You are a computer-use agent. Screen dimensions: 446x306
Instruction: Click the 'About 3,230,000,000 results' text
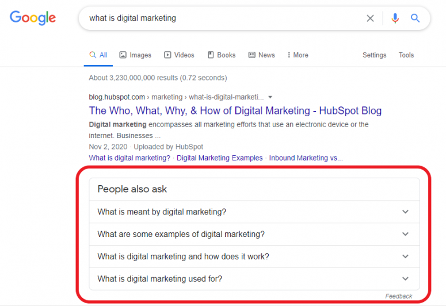[x=158, y=78]
